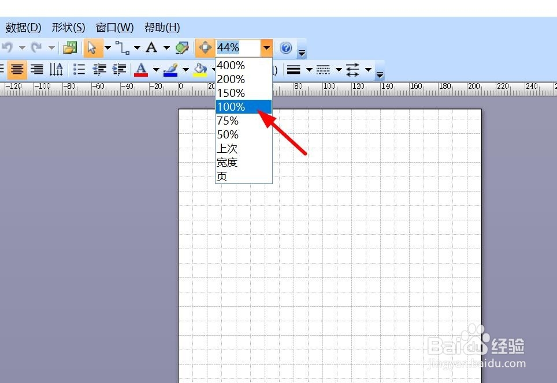
Task: Choose 400% zoom level
Action: (231, 65)
